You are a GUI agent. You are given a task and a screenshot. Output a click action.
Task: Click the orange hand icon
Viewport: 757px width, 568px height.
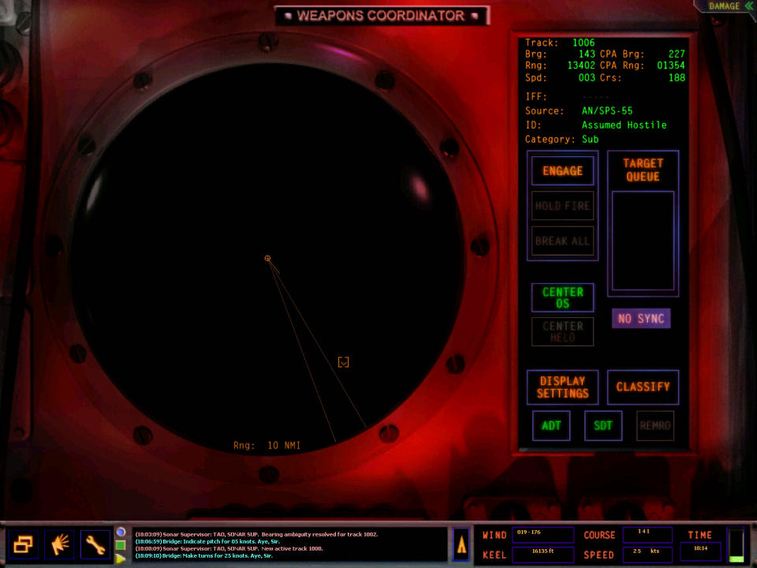click(59, 544)
